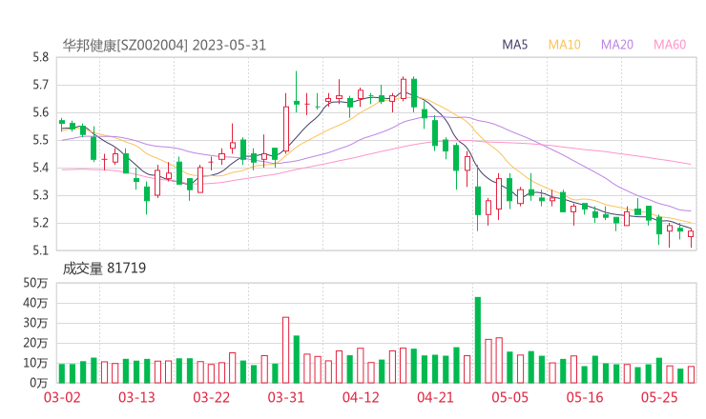The width and height of the screenshot is (706, 419).
Task: Click the 5.4 price axis label
Action: click(40, 168)
